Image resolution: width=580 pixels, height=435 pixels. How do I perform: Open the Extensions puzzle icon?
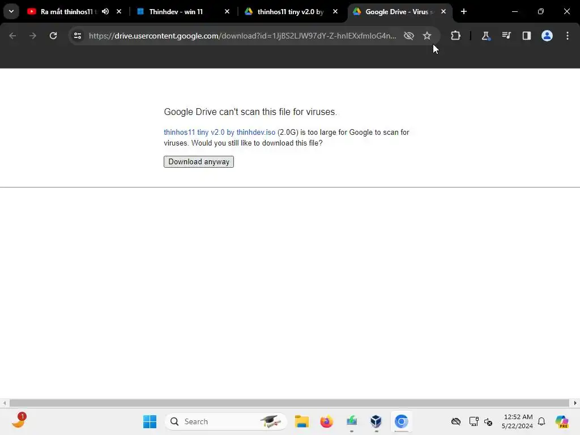pos(456,36)
